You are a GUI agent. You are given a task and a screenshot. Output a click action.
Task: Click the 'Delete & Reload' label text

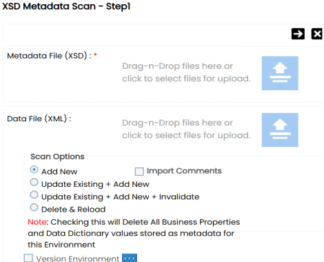tap(73, 210)
